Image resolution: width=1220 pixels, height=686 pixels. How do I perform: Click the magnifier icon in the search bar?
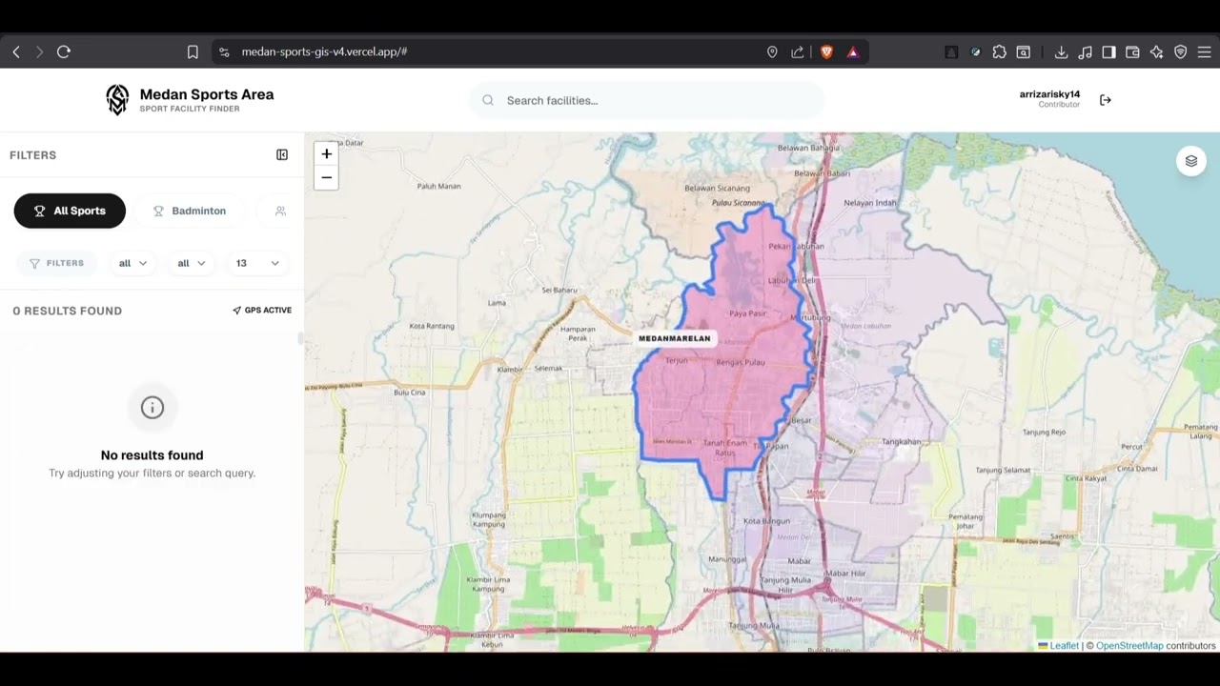(x=488, y=100)
